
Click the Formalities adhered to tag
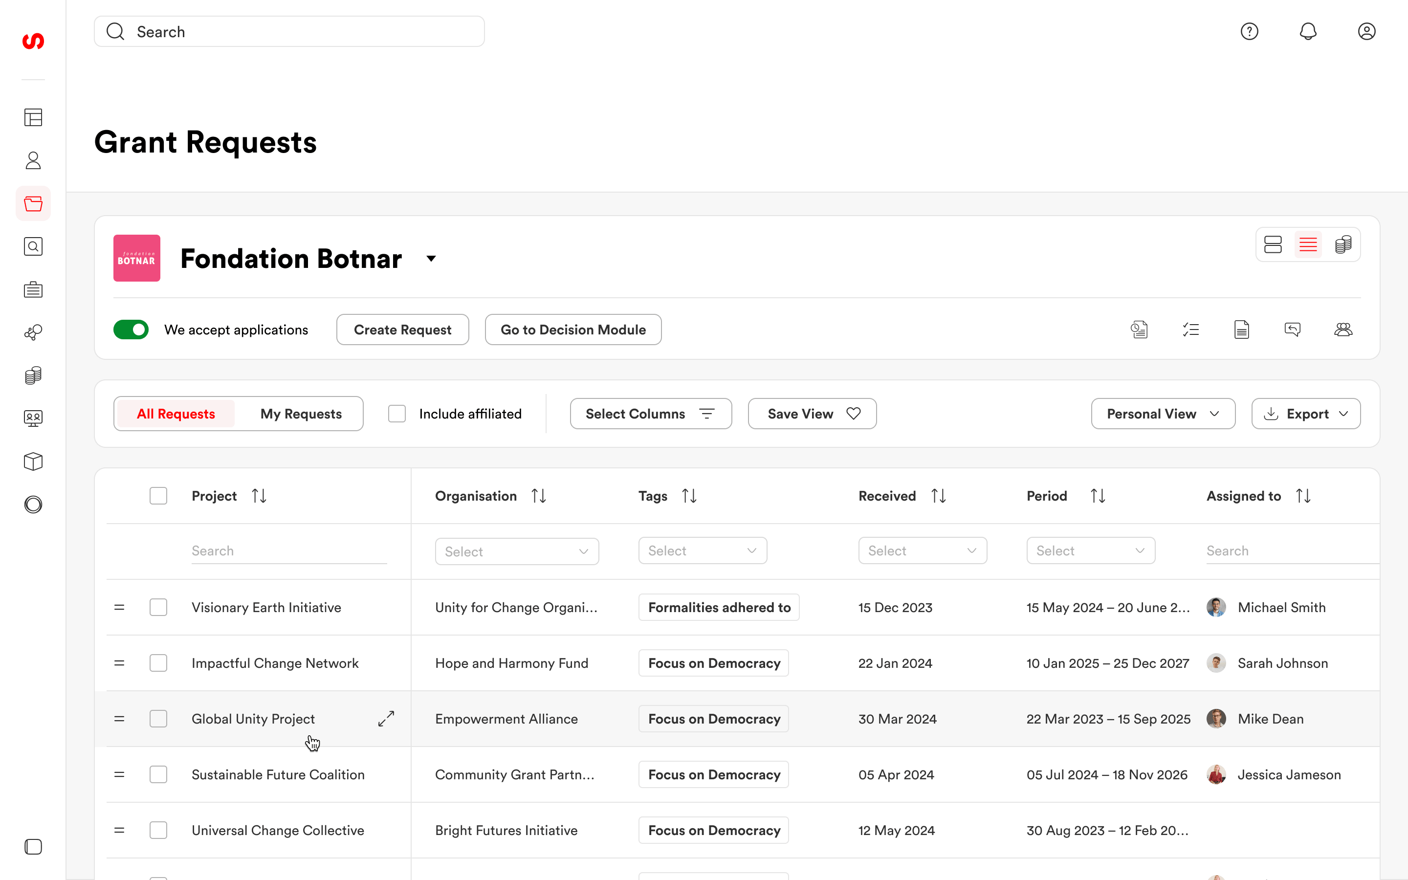pyautogui.click(x=719, y=607)
